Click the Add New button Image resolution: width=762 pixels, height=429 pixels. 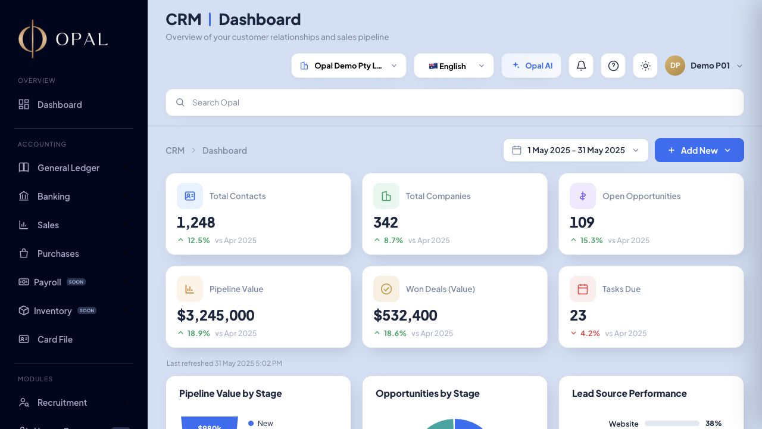(699, 150)
